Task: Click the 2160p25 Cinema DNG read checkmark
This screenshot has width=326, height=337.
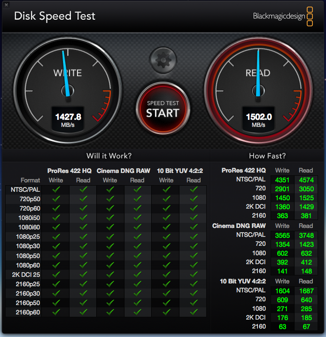Action: [138, 284]
